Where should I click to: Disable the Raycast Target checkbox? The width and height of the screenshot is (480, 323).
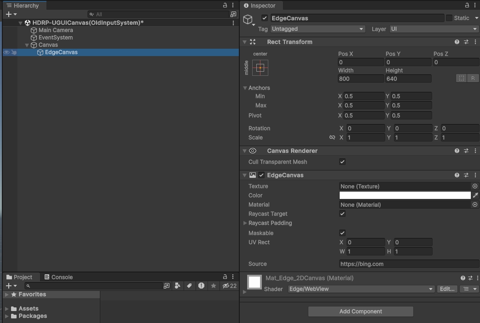point(342,214)
